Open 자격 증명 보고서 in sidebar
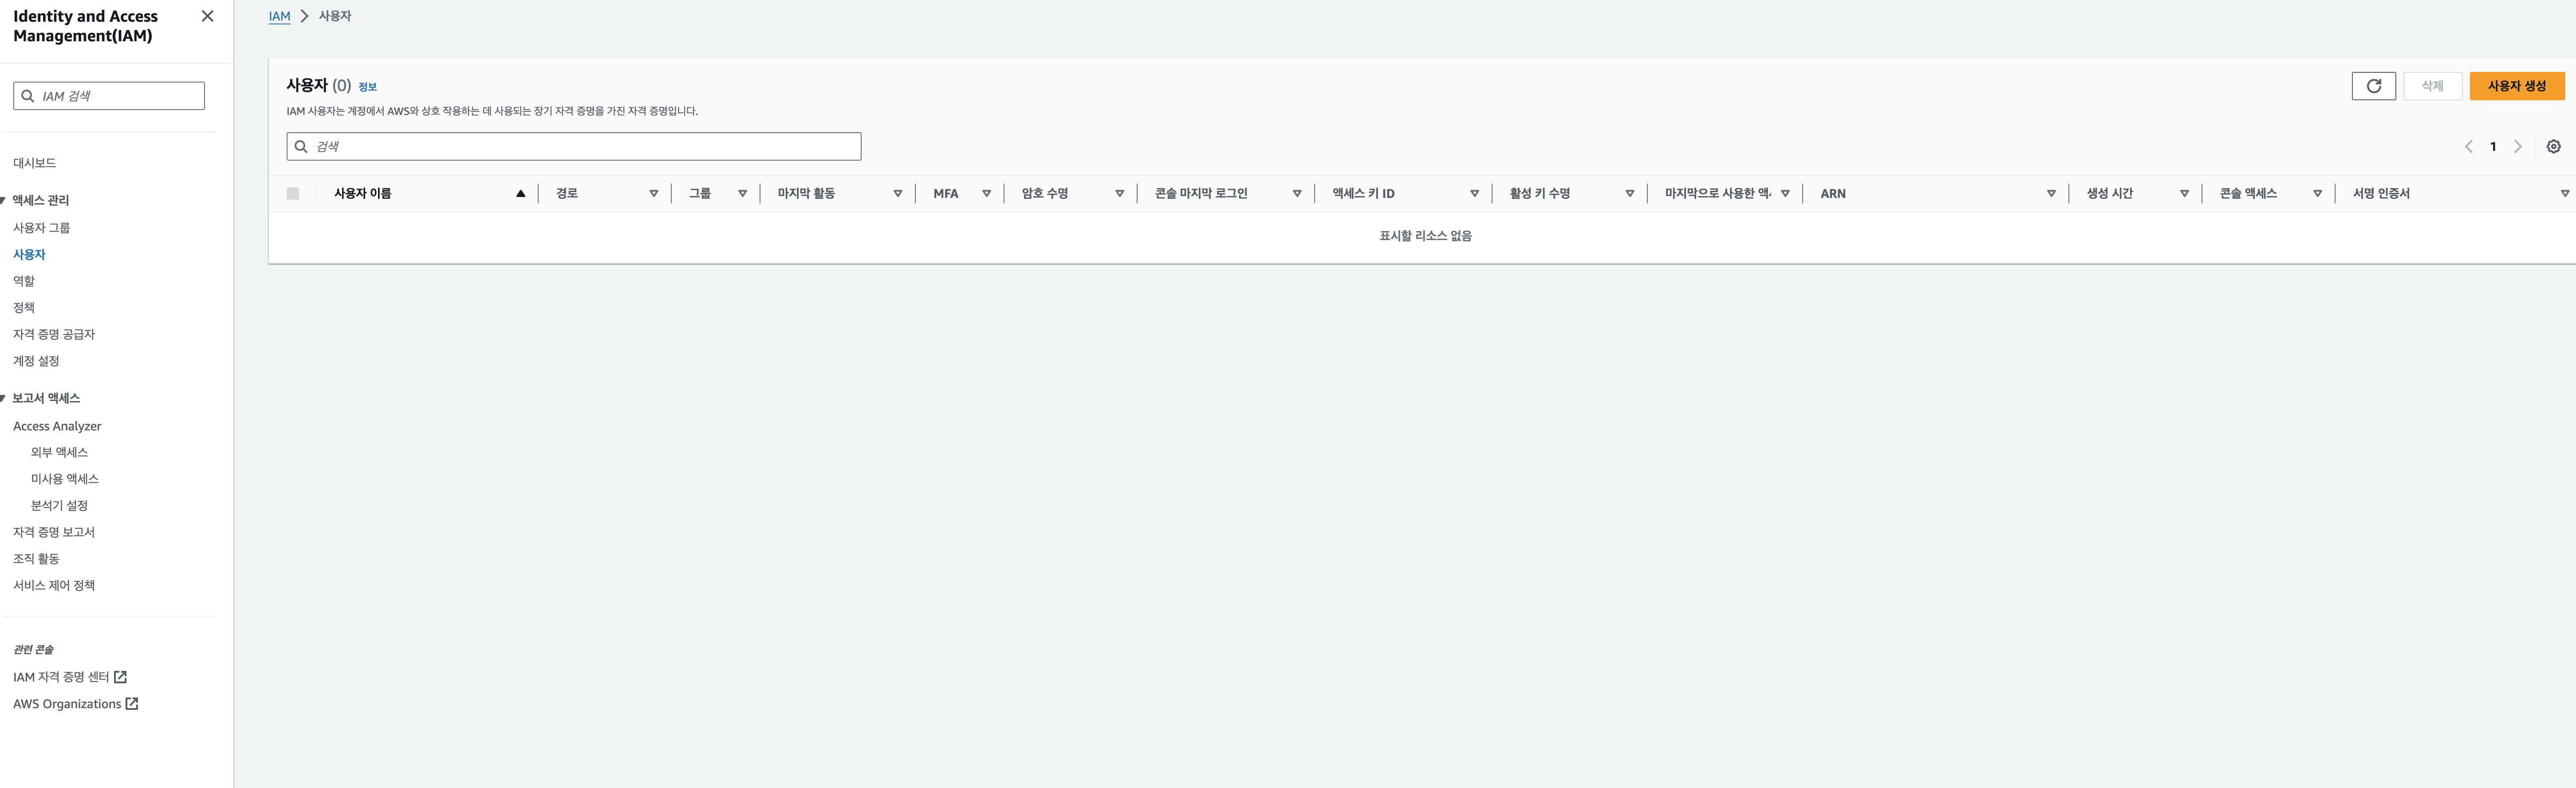The image size is (2576, 788). (x=54, y=532)
